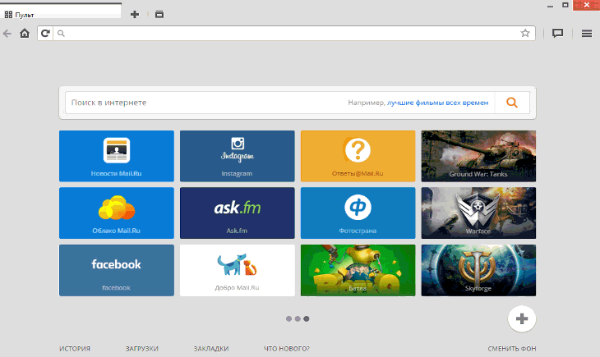Open the chat bubble icon in toolbar

tap(556, 34)
